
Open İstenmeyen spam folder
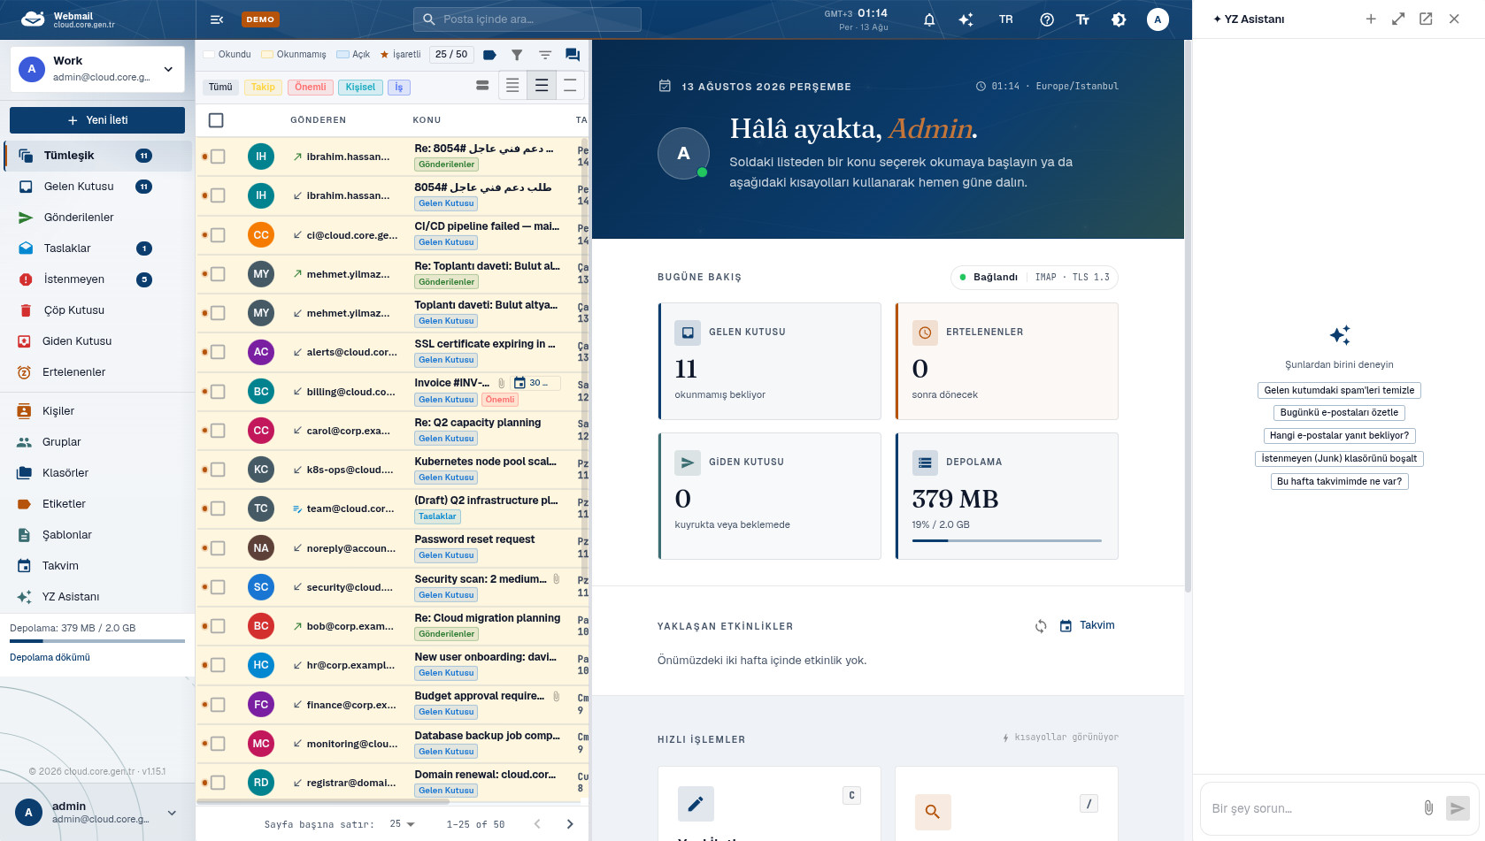[97, 279]
